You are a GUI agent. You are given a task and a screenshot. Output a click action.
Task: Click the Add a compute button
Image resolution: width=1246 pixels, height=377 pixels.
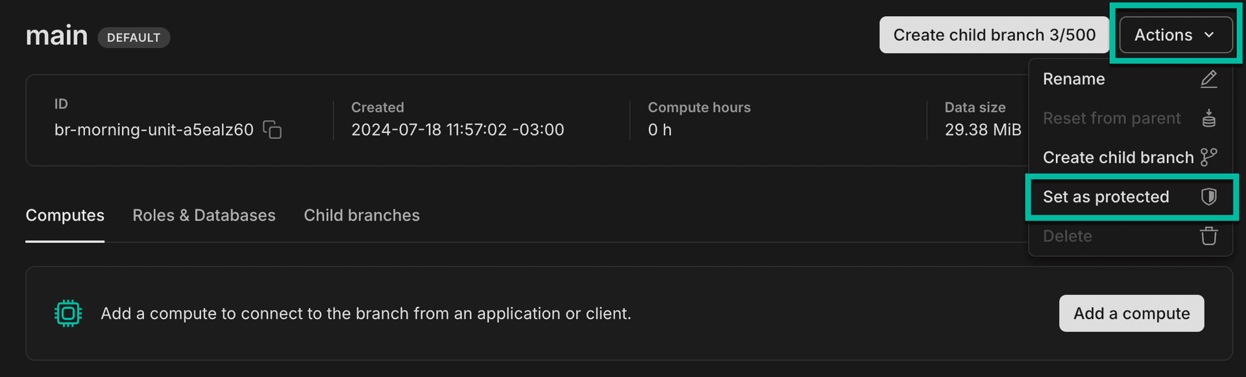1131,313
